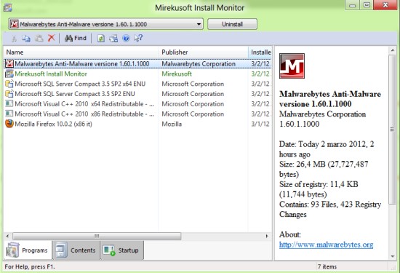The width and height of the screenshot is (400, 273).
Task: Select Microsoft SQL Server Compact 3.5 SP2 ENU row
Action: click(137, 94)
